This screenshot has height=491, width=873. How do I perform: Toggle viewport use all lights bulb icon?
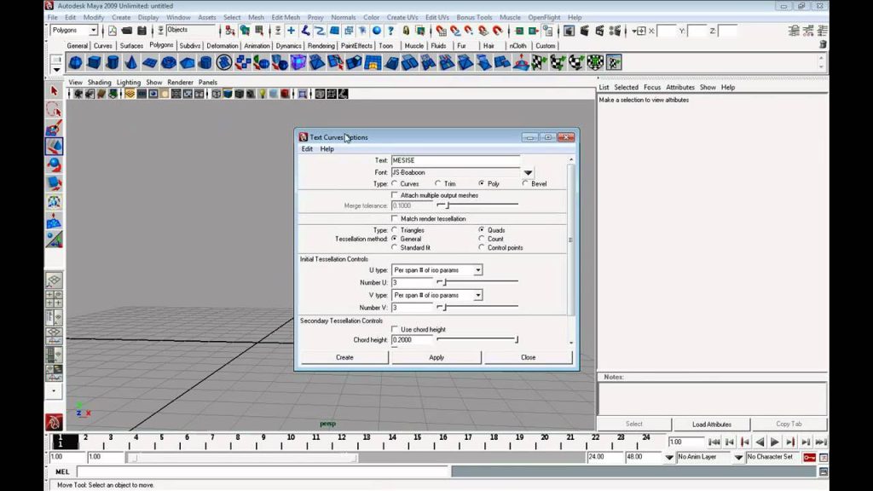tap(263, 94)
